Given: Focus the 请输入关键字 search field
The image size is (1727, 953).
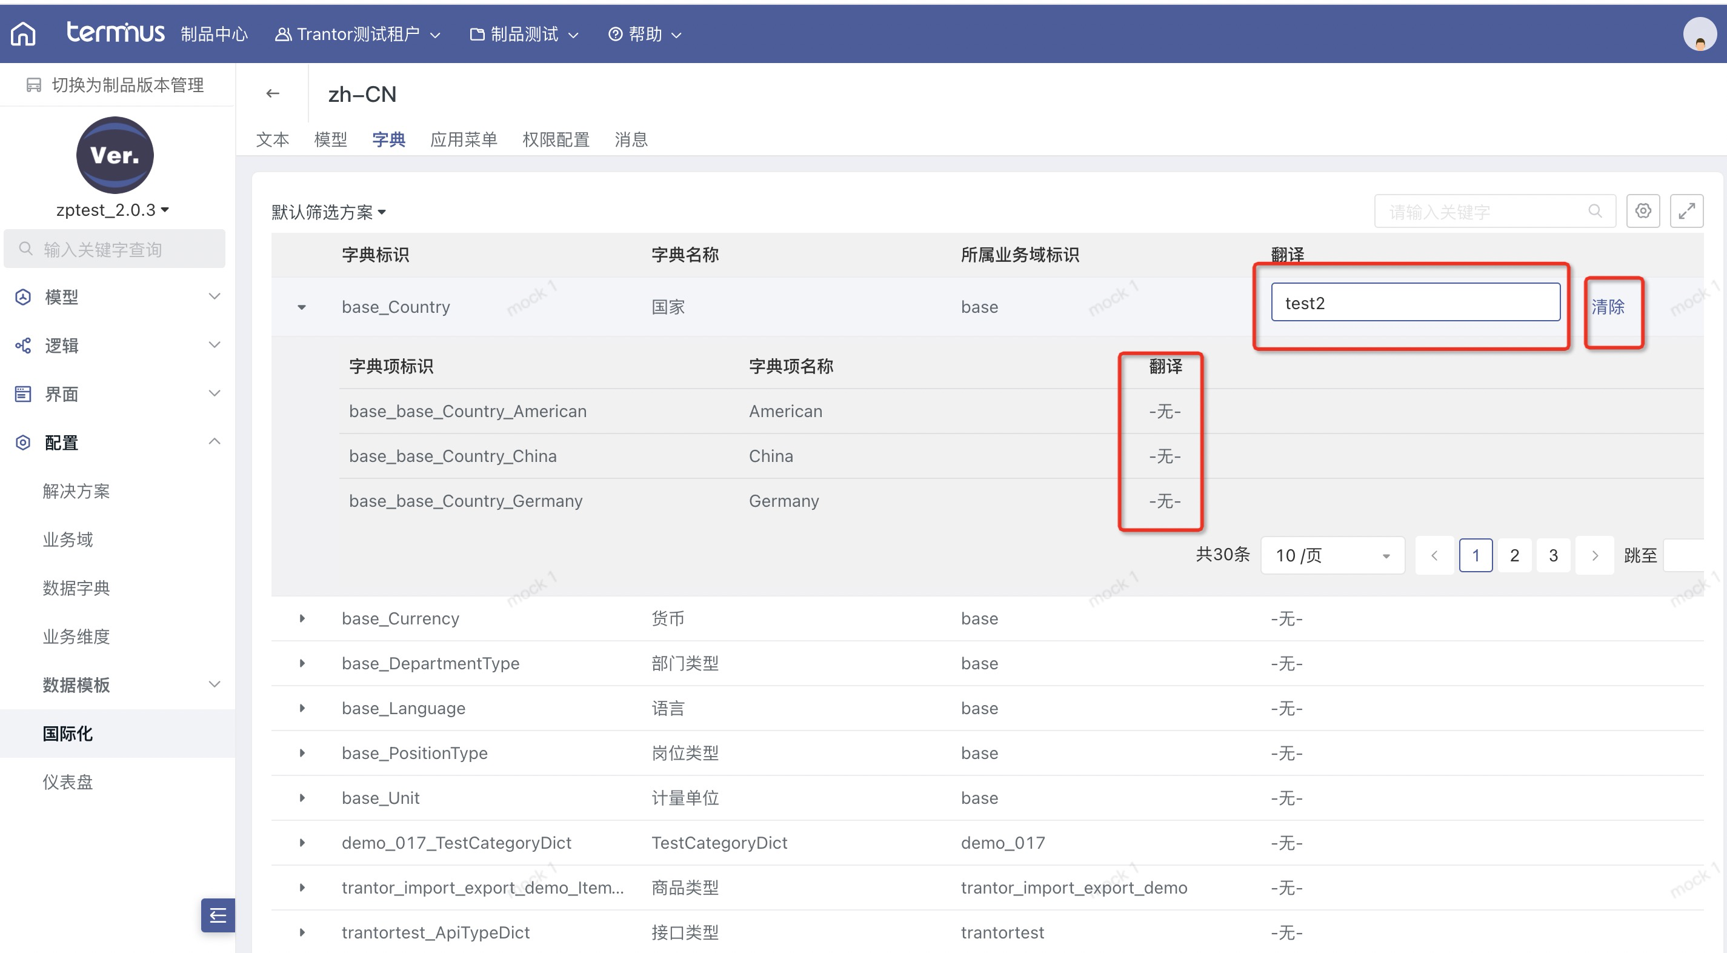Looking at the screenshot, I should click(x=1494, y=211).
